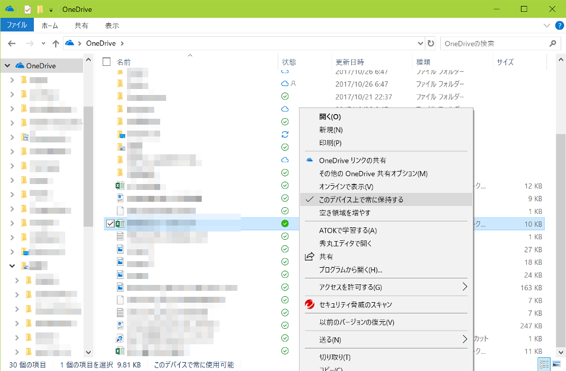This screenshot has height=371, width=566.
Task: Click the navigation pane scrollbar down arrow
Action: click(88, 352)
